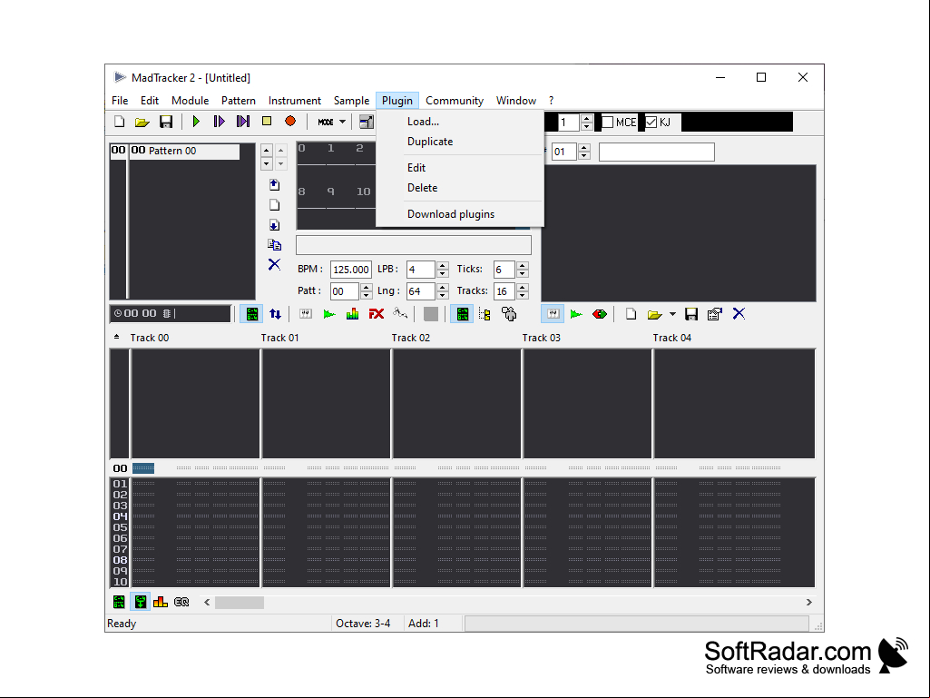Uncheck the KJ checkbox
The width and height of the screenshot is (930, 698).
[x=651, y=123]
